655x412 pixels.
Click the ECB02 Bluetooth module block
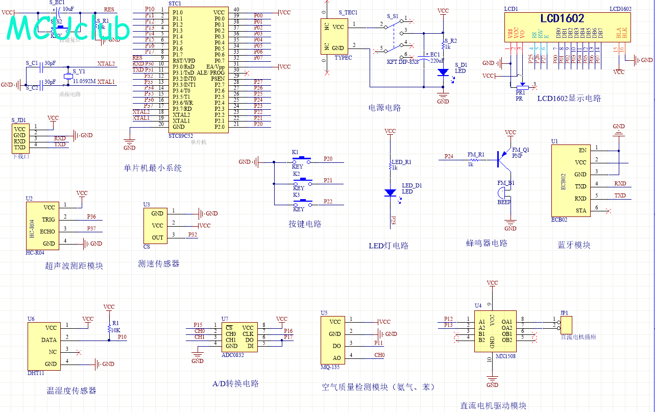(x=571, y=180)
